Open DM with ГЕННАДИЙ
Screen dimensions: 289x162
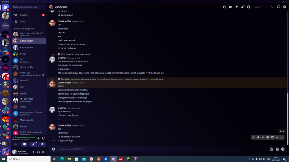point(29,100)
